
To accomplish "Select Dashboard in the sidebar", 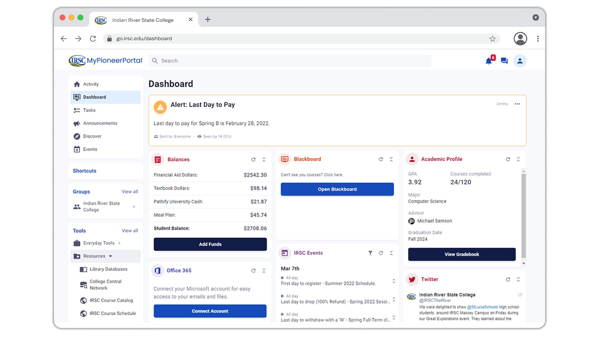I will (x=105, y=97).
